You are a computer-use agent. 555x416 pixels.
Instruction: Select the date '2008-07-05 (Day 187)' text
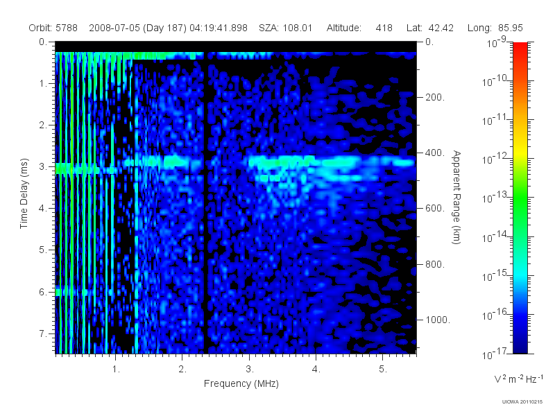click(138, 28)
